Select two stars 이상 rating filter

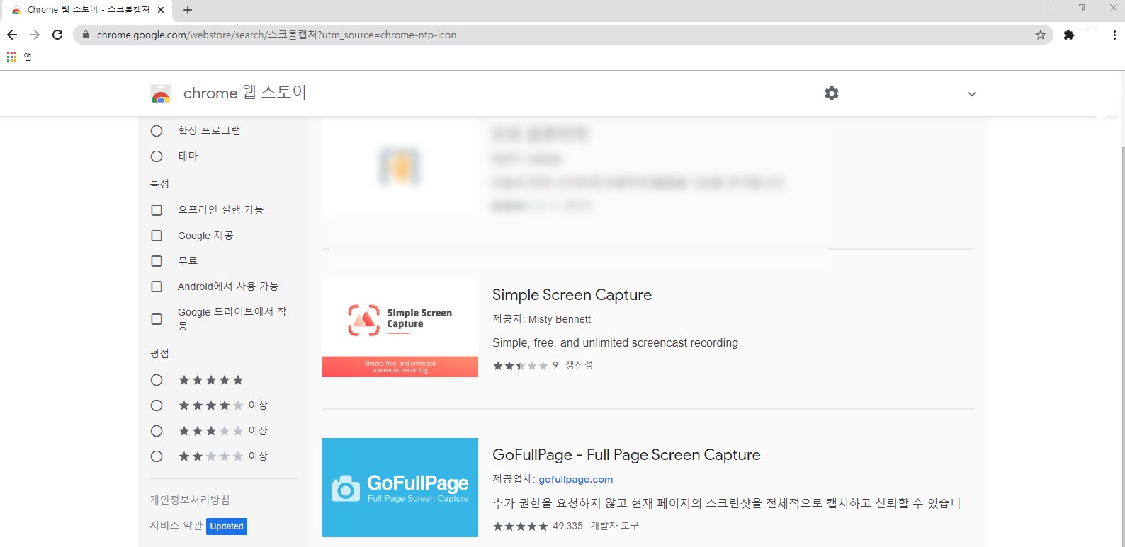point(157,456)
